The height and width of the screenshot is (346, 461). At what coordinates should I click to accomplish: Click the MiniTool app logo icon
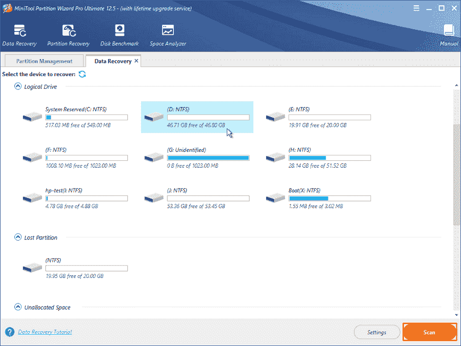pyautogui.click(x=7, y=8)
